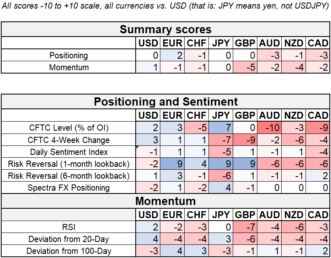Click the Deviation from 20-Day row label
Image resolution: width=331 pixels, height=258 pixels.
[69, 239]
